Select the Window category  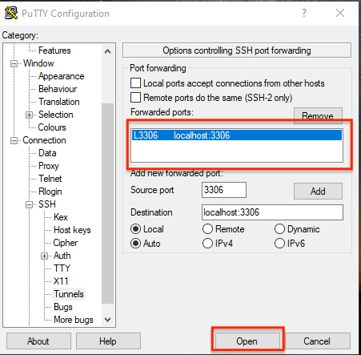[x=38, y=63]
